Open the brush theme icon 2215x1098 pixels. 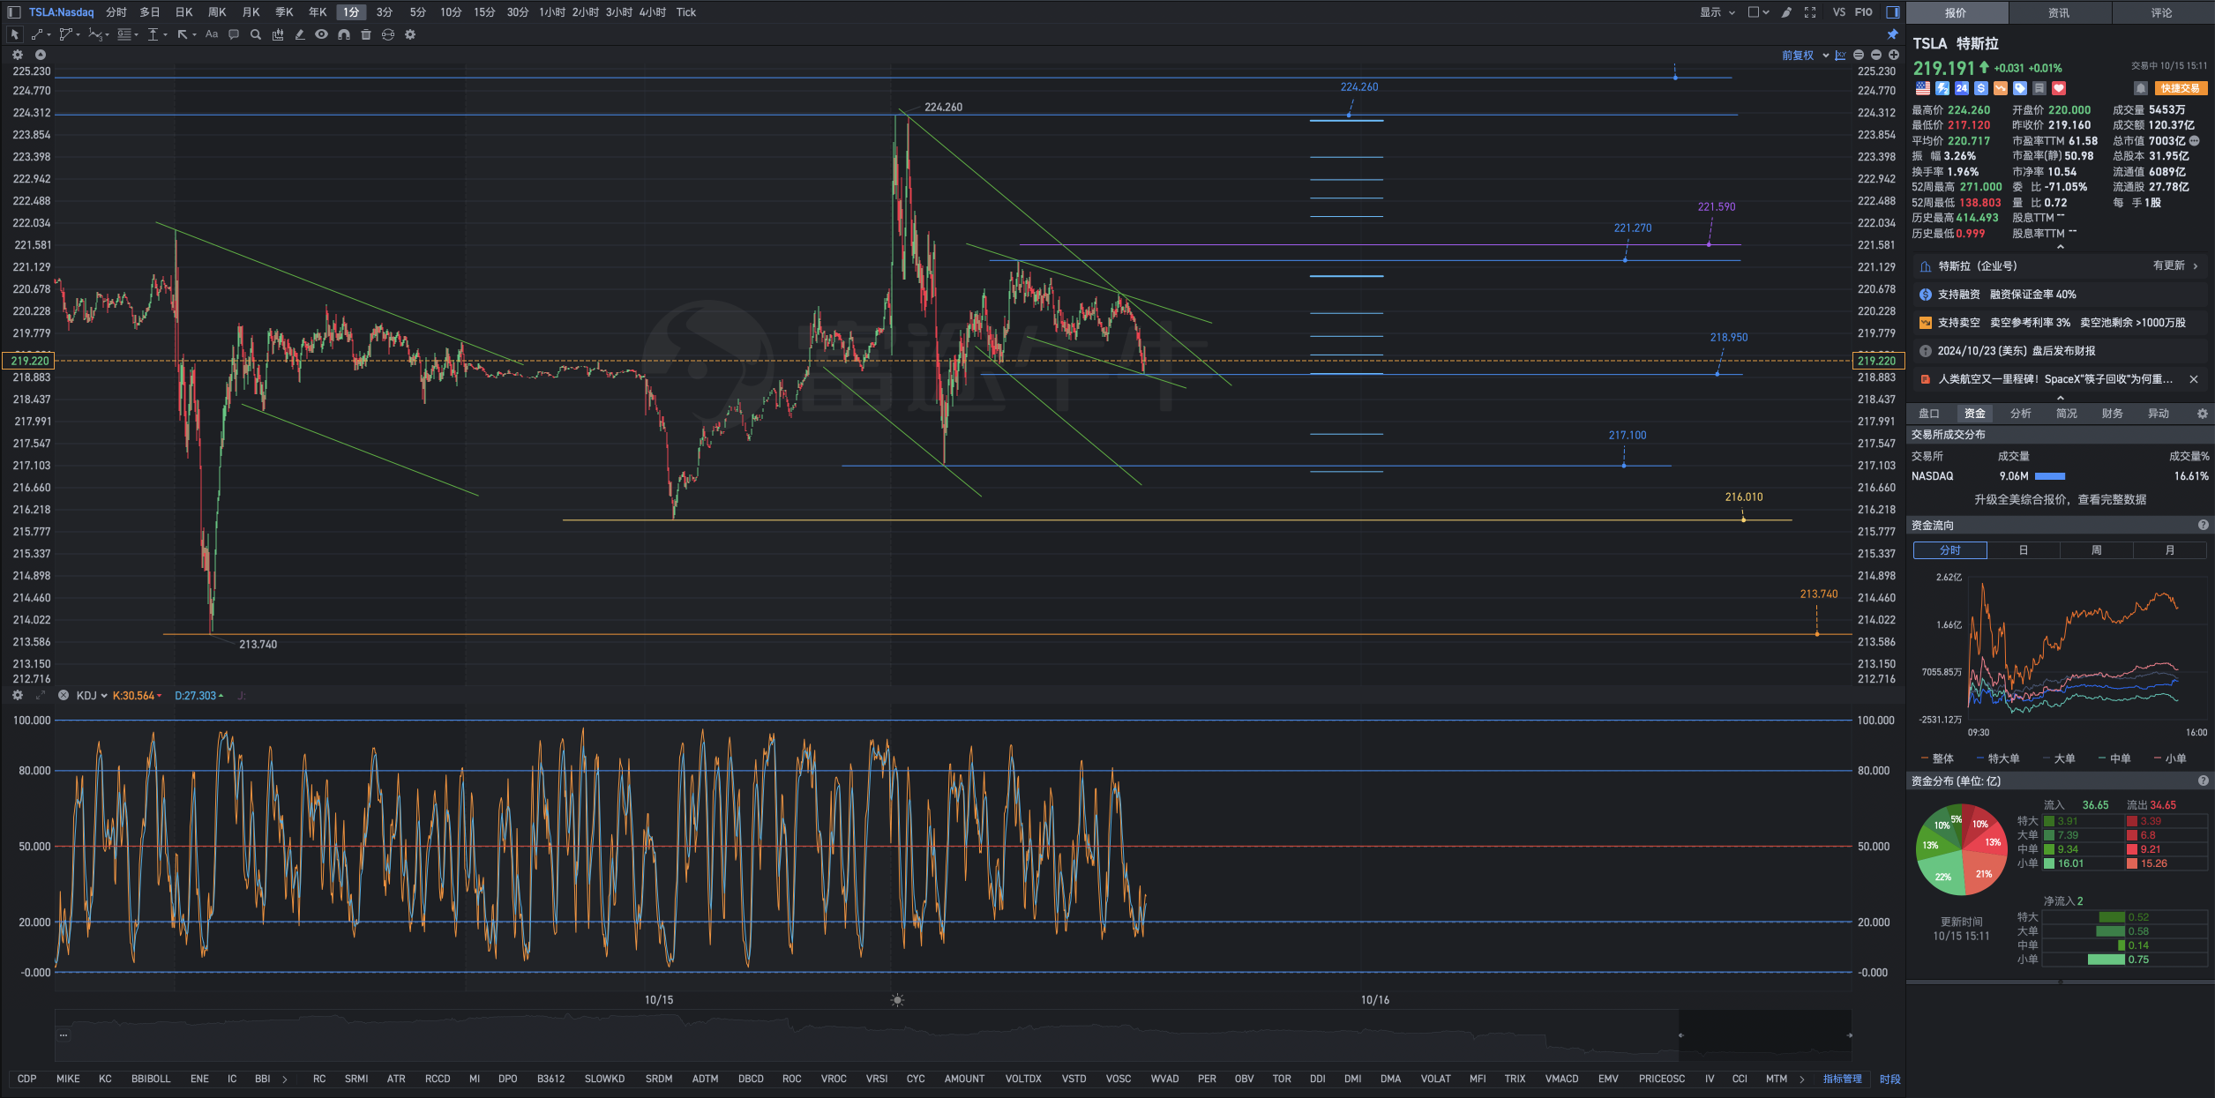click(x=1786, y=12)
